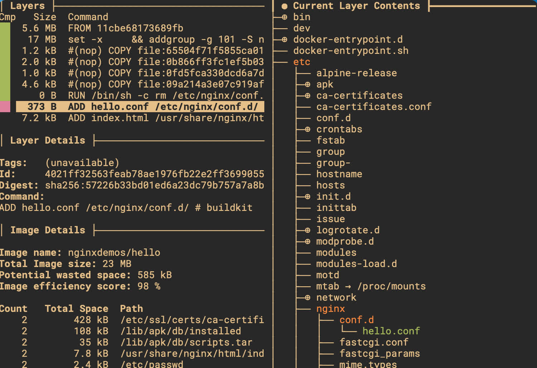Expand the logrotate.d folder node

[x=307, y=230]
